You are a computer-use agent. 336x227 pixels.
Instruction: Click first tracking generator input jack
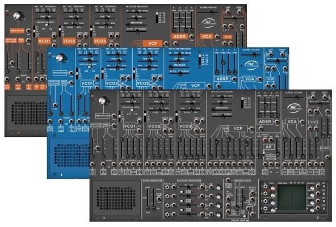click(x=265, y=187)
